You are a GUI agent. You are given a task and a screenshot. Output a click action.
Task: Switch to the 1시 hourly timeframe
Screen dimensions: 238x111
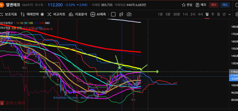click(185, 14)
